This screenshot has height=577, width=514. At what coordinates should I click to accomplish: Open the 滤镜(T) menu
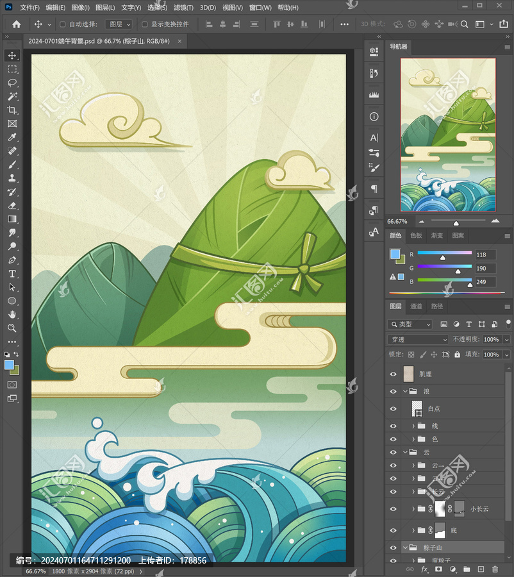coord(183,8)
